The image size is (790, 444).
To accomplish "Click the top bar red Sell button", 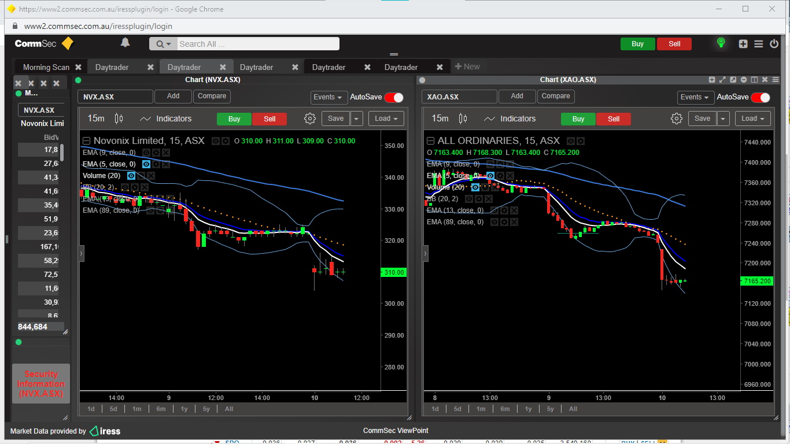I will pyautogui.click(x=674, y=44).
